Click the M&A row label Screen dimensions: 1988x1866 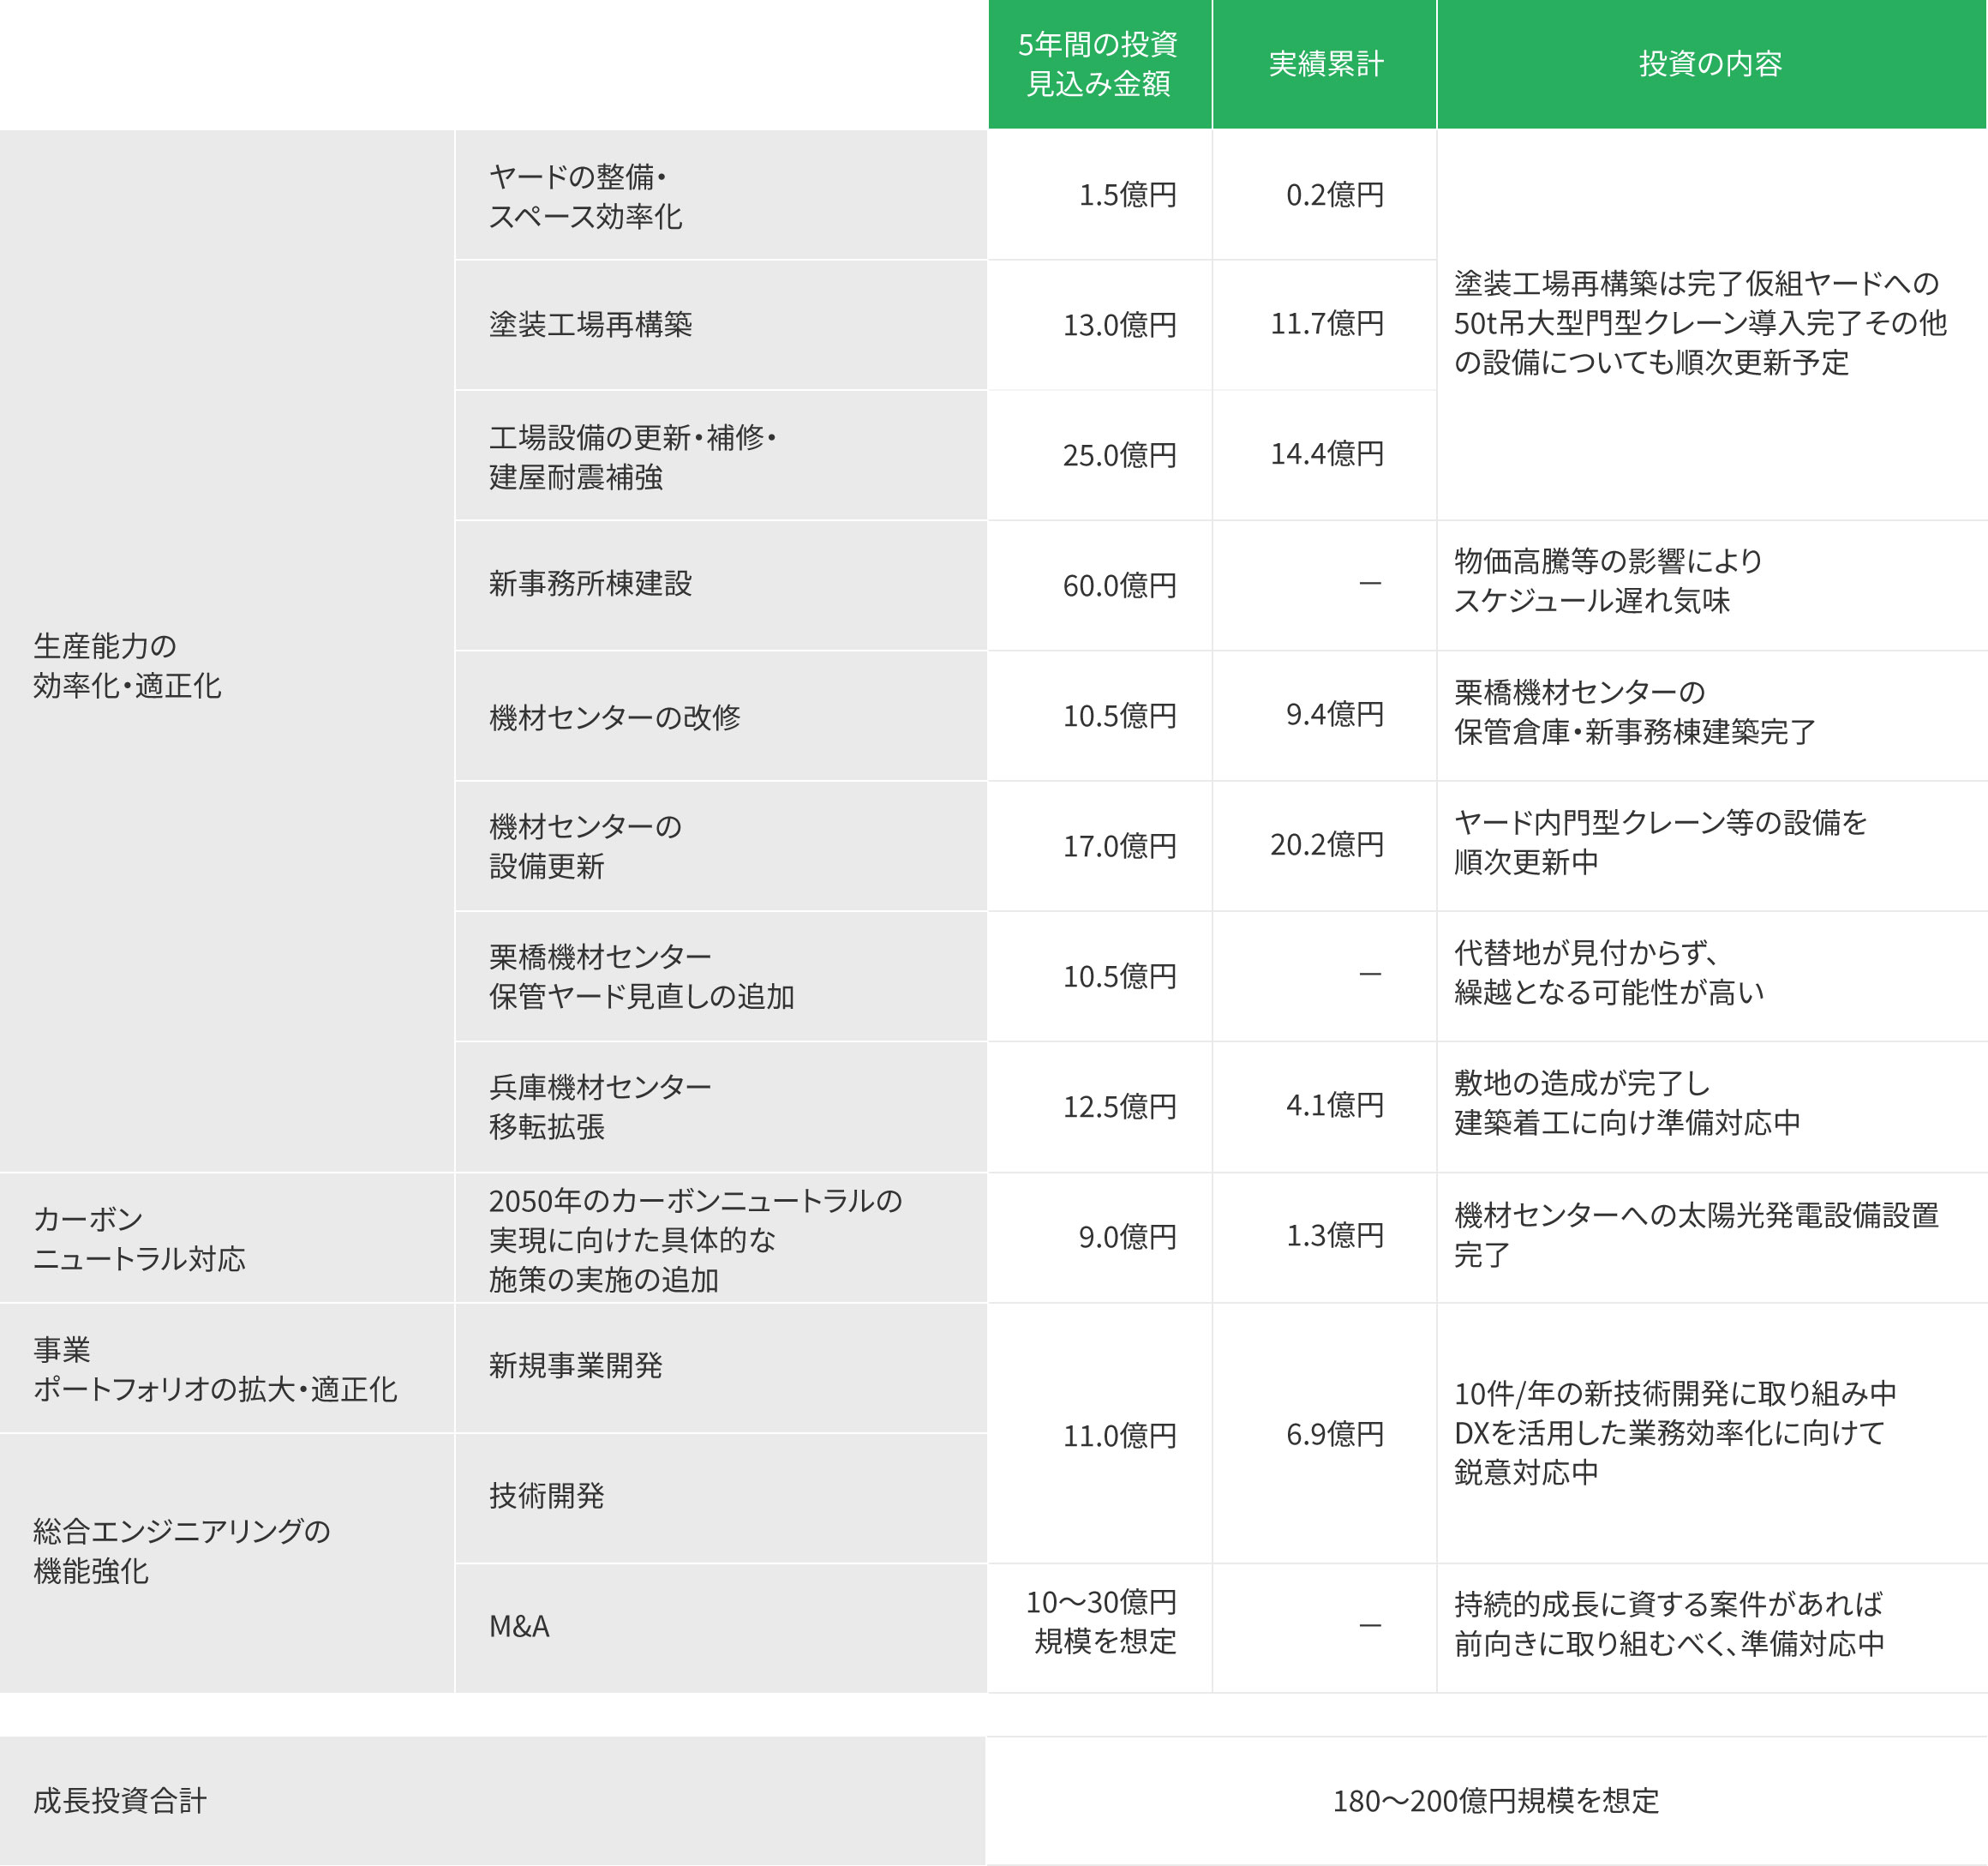coord(519,1627)
